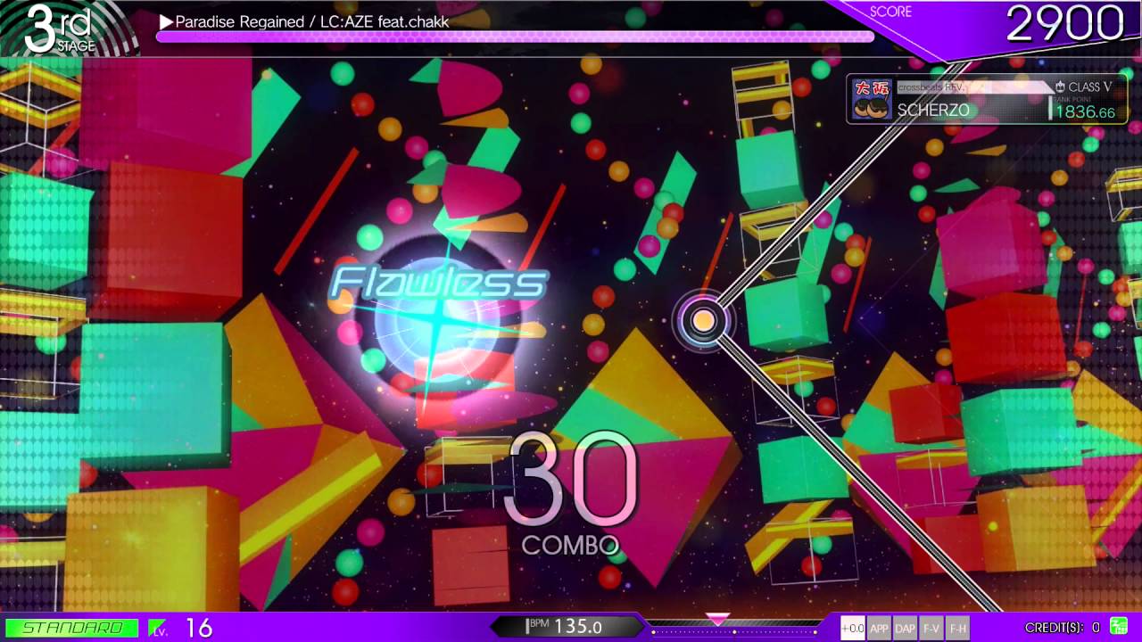Click the 3rd STAGE indicator
This screenshot has height=642, width=1142.
(62, 29)
